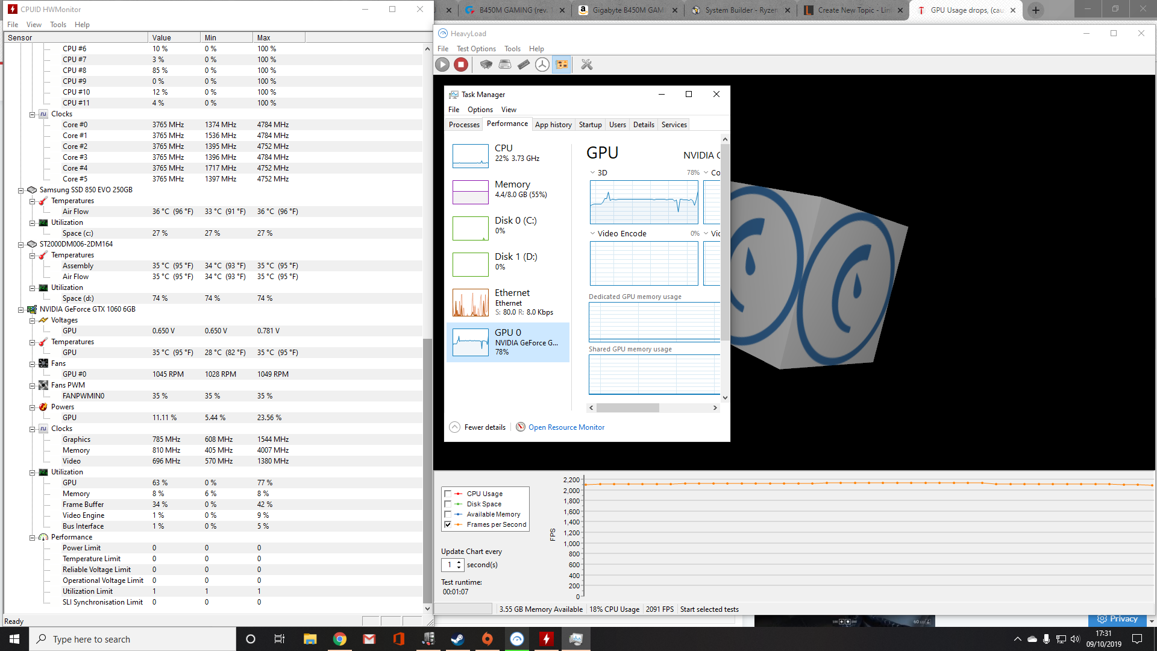Toggle disk write test drive icon

tap(505, 64)
